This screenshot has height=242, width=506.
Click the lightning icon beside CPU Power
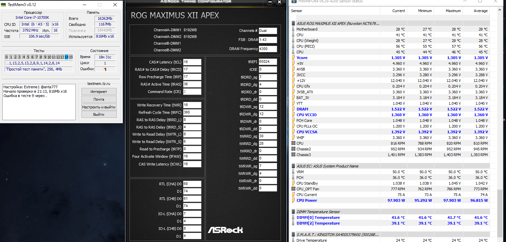293,200
